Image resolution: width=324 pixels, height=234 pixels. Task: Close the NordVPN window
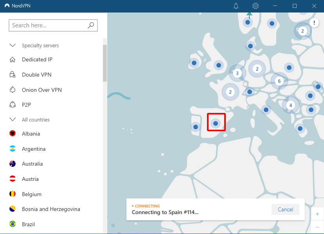(314, 6)
